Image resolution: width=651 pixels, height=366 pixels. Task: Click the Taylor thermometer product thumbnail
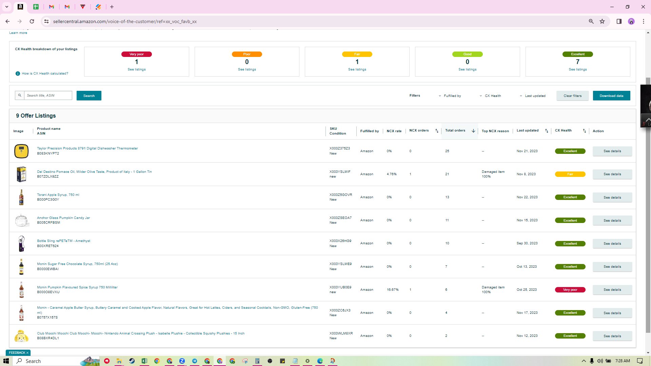point(21,151)
